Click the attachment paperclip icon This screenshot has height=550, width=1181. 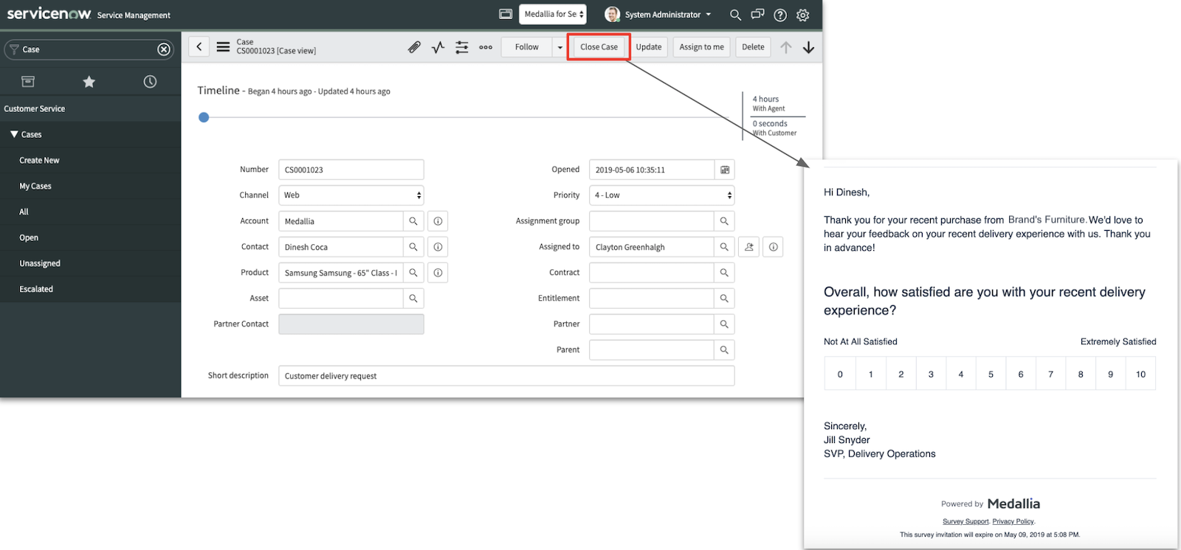tap(414, 47)
